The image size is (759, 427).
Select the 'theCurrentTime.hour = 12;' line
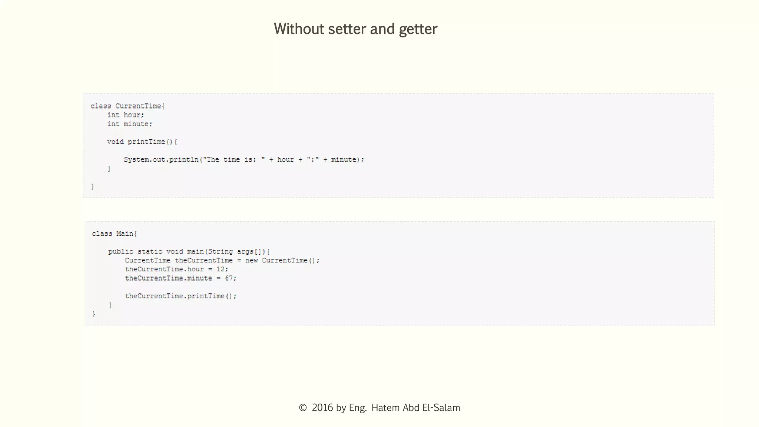pos(176,269)
